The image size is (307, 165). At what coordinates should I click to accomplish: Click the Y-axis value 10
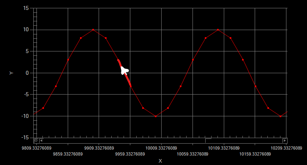(26, 30)
